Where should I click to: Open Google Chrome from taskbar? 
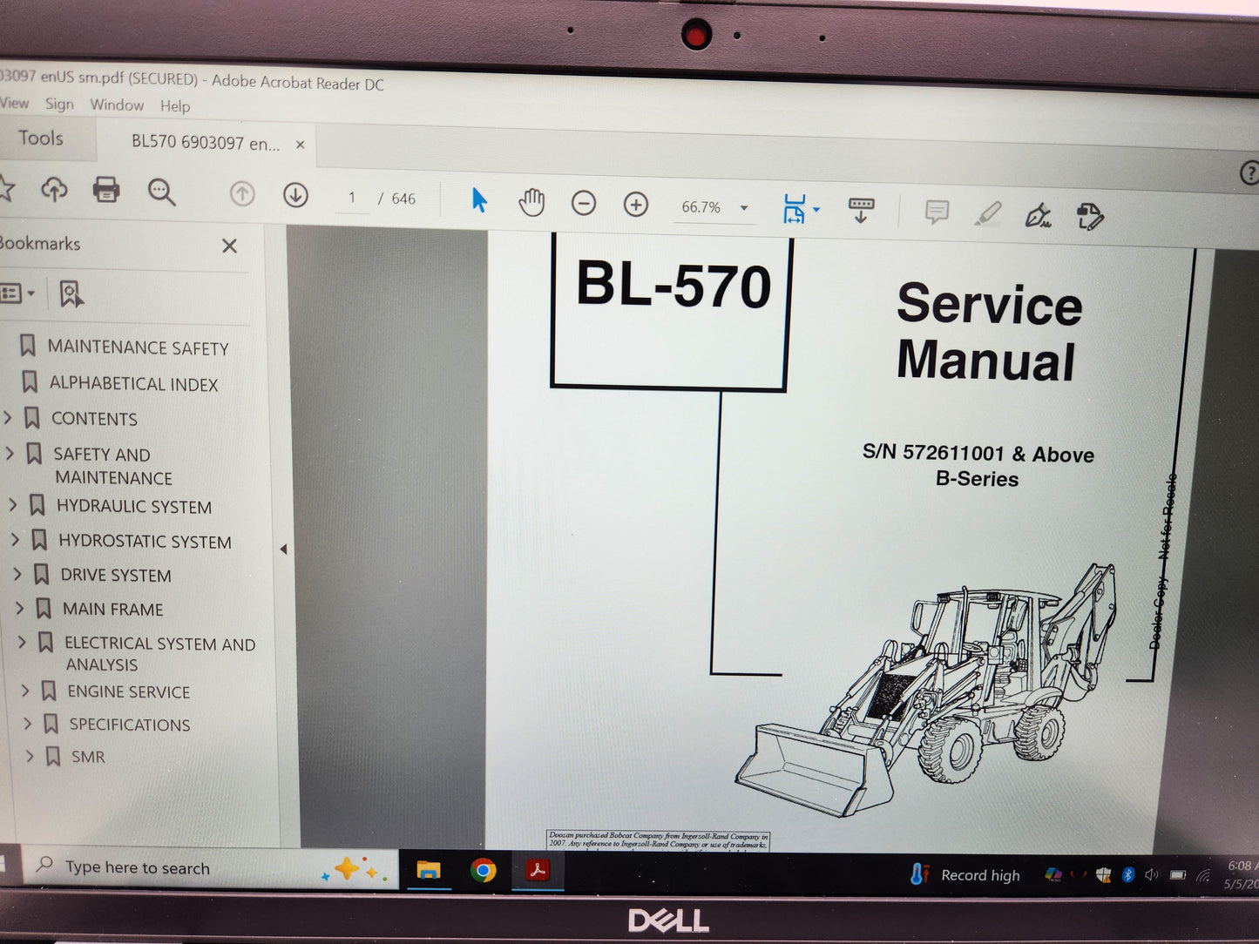pyautogui.click(x=483, y=870)
